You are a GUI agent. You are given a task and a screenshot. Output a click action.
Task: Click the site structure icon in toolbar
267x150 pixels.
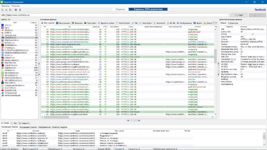(6, 10)
